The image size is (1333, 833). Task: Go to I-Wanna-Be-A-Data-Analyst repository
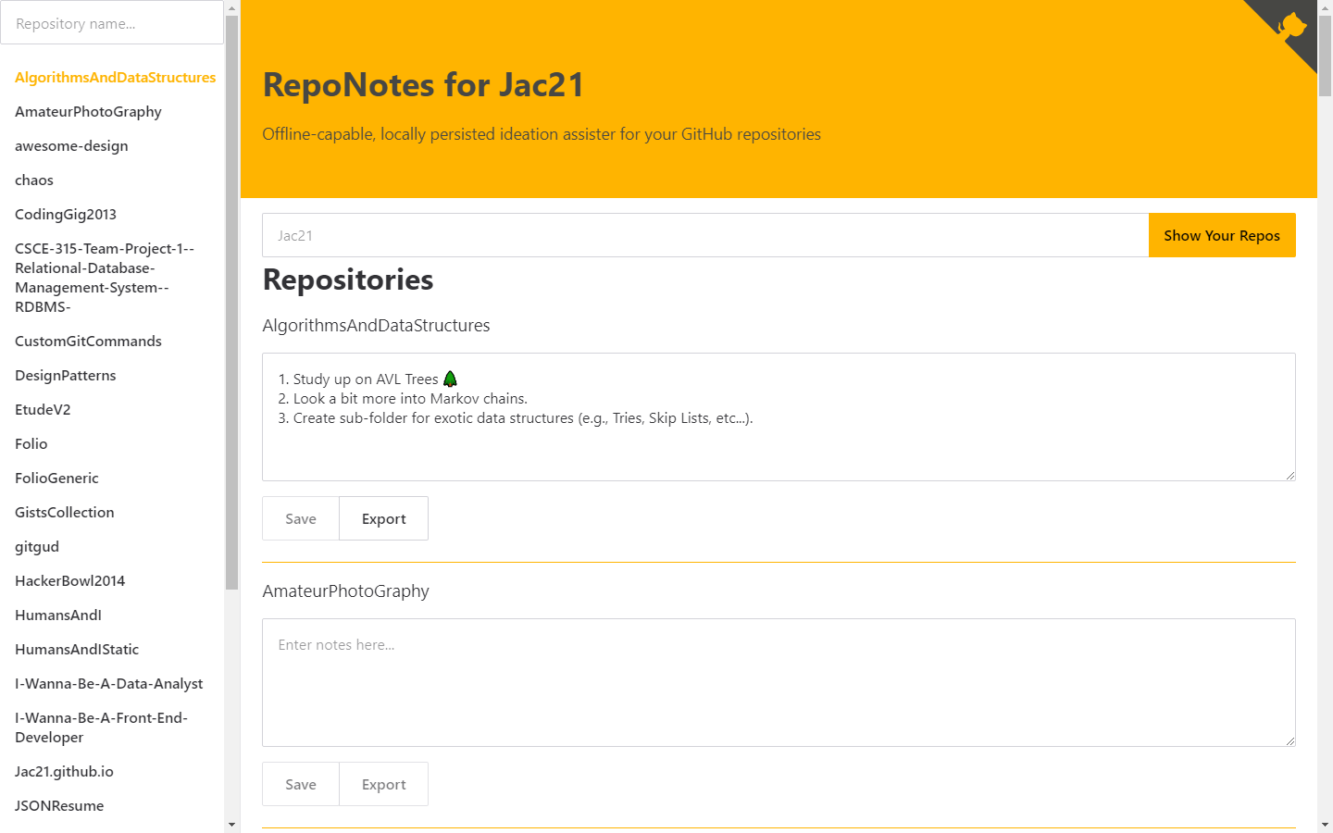point(109,684)
